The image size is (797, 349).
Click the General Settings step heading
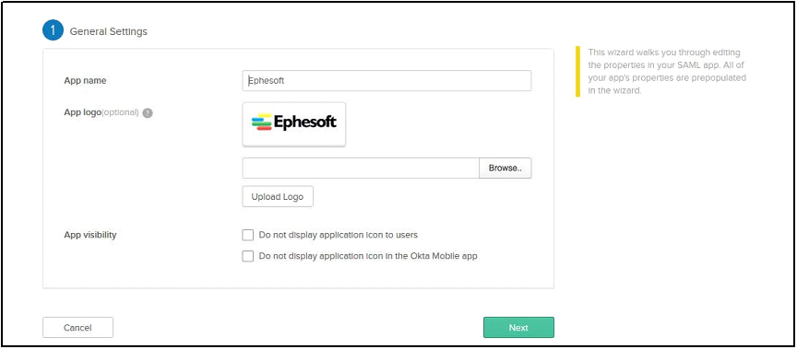click(x=108, y=31)
